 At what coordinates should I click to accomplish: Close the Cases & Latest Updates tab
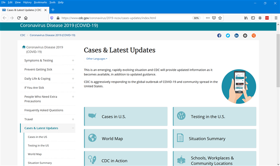(x=45, y=10)
